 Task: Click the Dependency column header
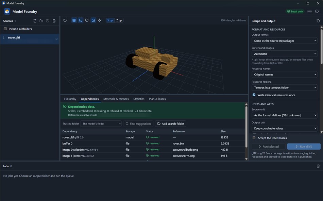click(70, 131)
